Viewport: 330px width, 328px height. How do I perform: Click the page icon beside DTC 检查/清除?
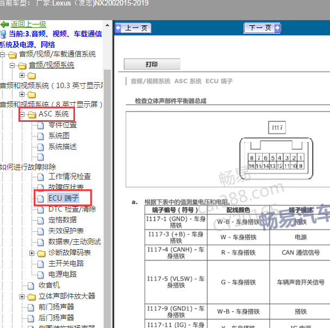[41, 209]
